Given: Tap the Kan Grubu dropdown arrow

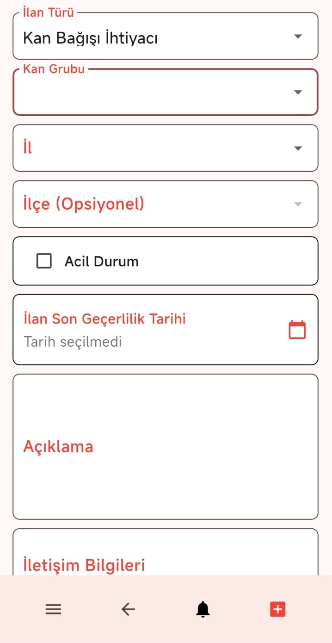Looking at the screenshot, I should [x=298, y=92].
